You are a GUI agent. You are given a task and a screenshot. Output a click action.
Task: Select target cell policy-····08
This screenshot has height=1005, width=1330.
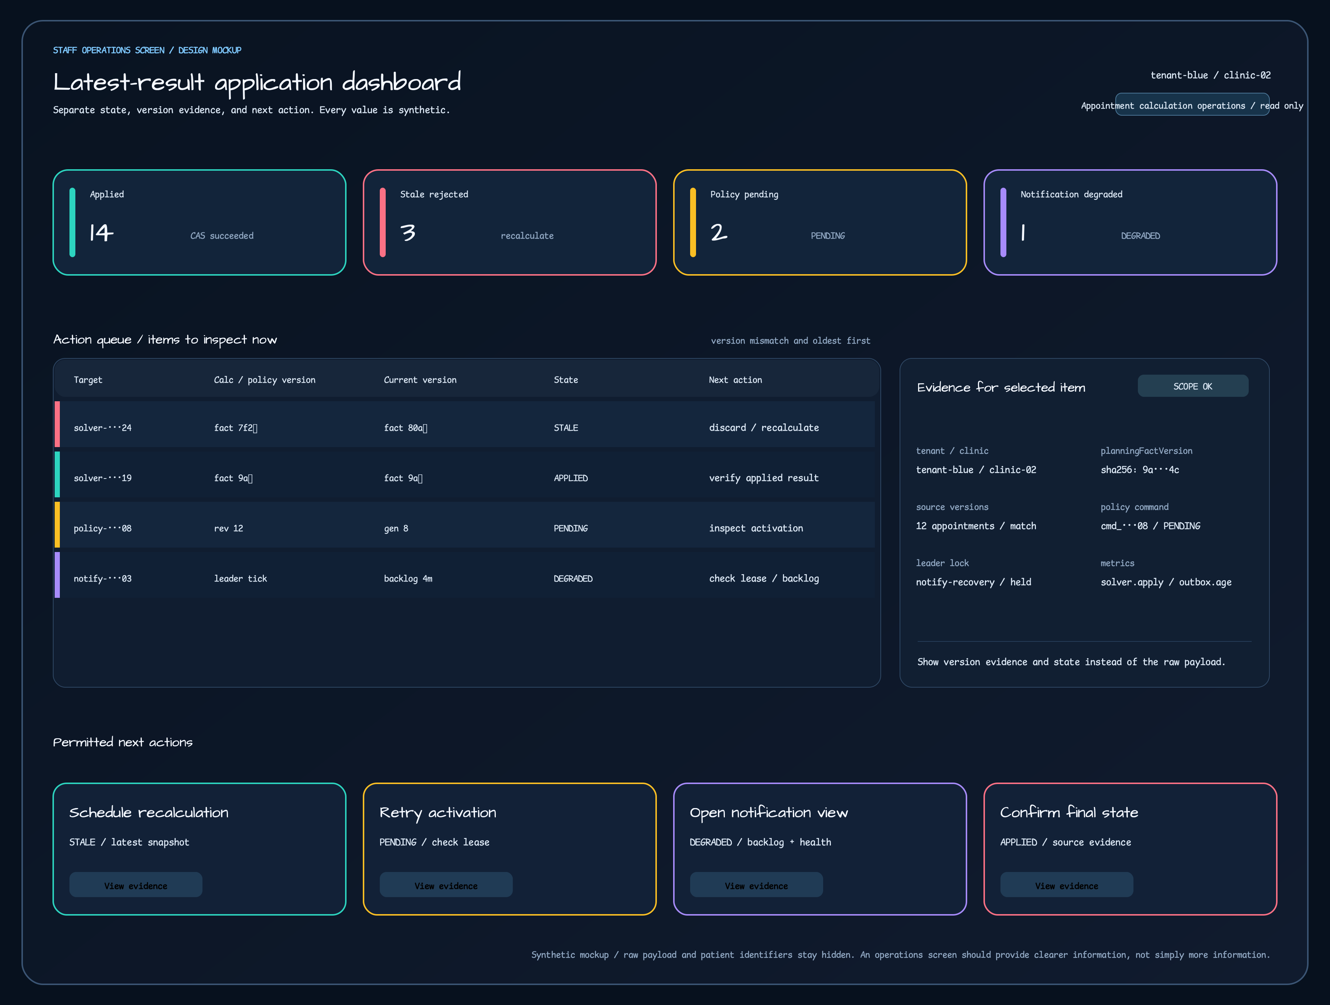click(103, 529)
